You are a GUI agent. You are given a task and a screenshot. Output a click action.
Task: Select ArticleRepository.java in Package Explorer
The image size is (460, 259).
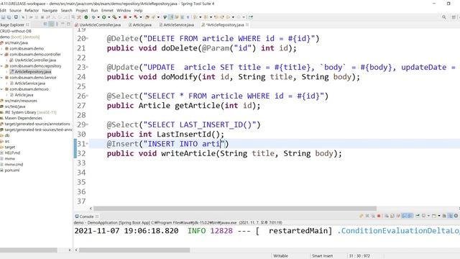33,72
